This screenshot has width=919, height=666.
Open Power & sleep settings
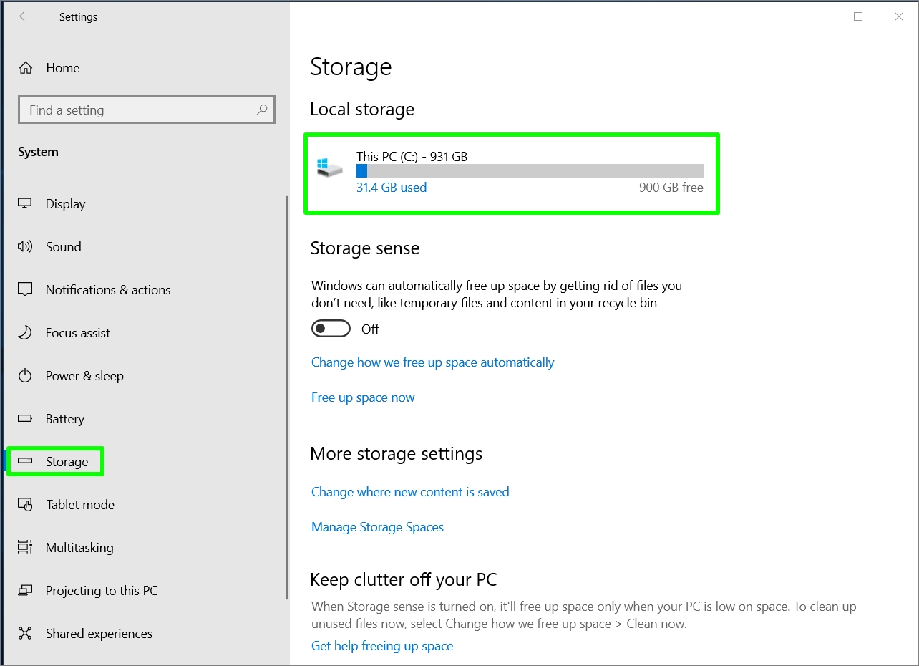tap(84, 376)
